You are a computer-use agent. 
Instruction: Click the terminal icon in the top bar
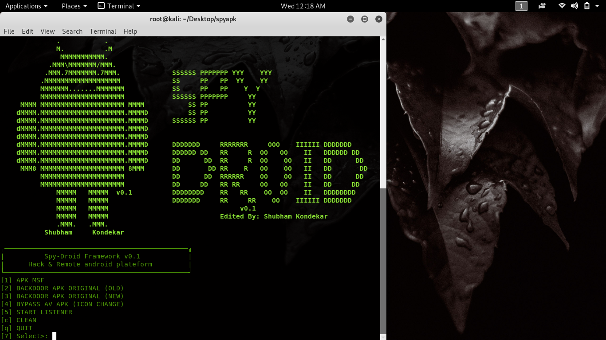click(101, 6)
